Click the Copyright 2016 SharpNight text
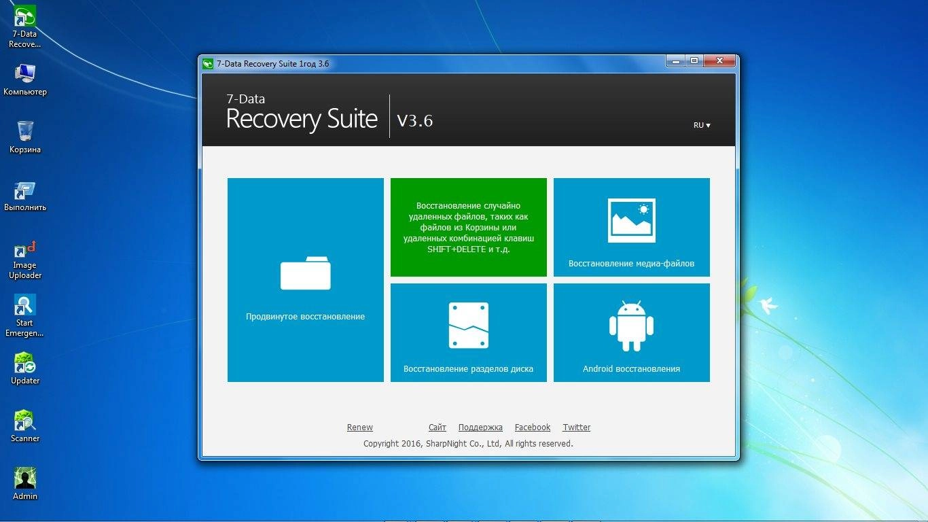 click(468, 444)
